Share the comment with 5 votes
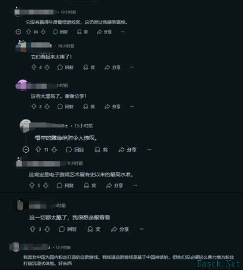The height and width of the screenshot is (270, 243). tap(114, 185)
